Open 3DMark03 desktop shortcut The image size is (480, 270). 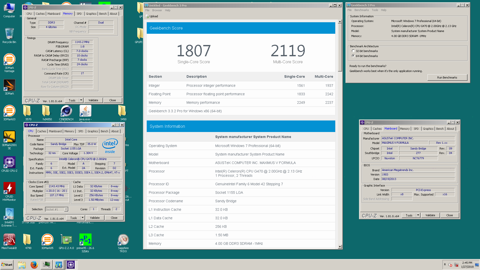tap(9, 113)
